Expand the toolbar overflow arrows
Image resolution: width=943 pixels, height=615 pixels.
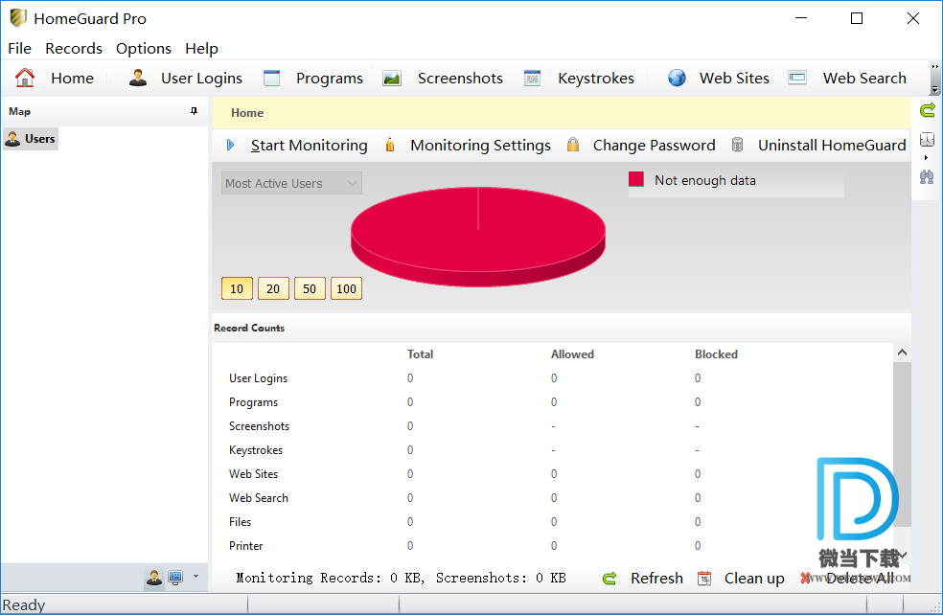934,79
